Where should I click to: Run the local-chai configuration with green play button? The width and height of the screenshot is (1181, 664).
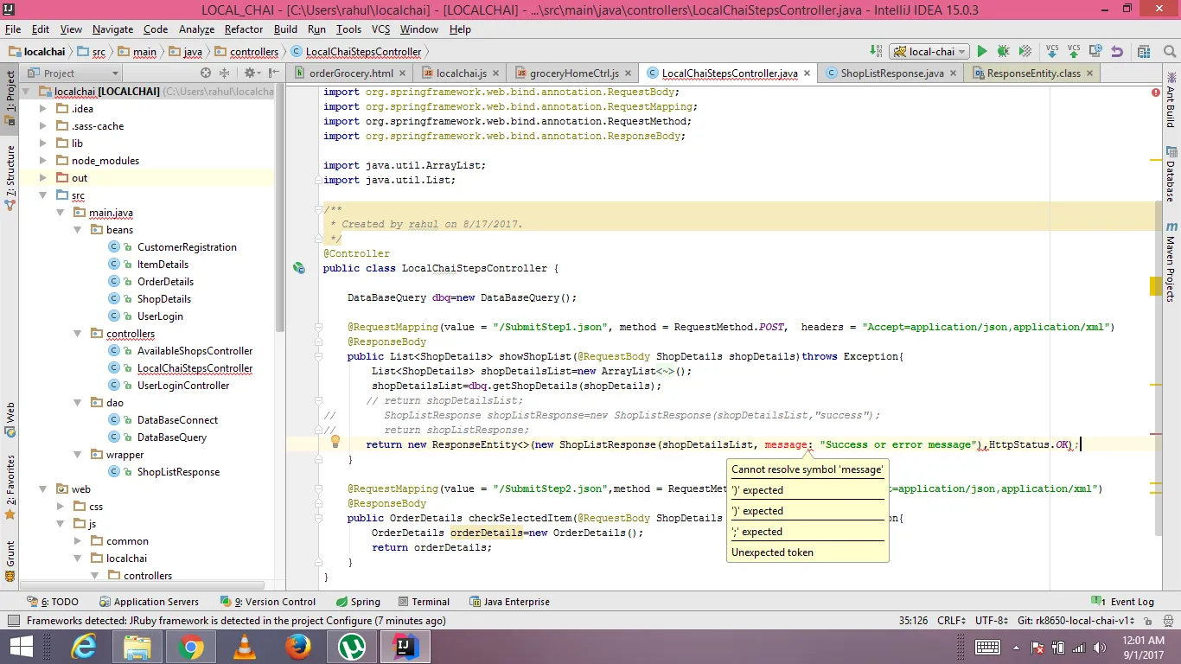click(981, 52)
